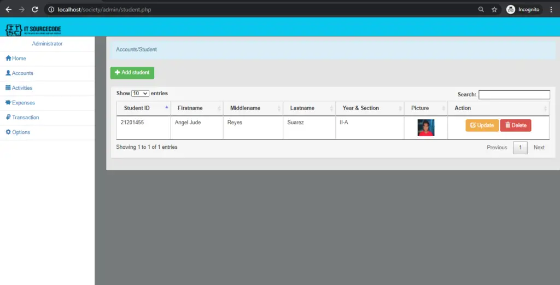
Task: Click the Home house icon in sidebar
Action: click(x=8, y=59)
